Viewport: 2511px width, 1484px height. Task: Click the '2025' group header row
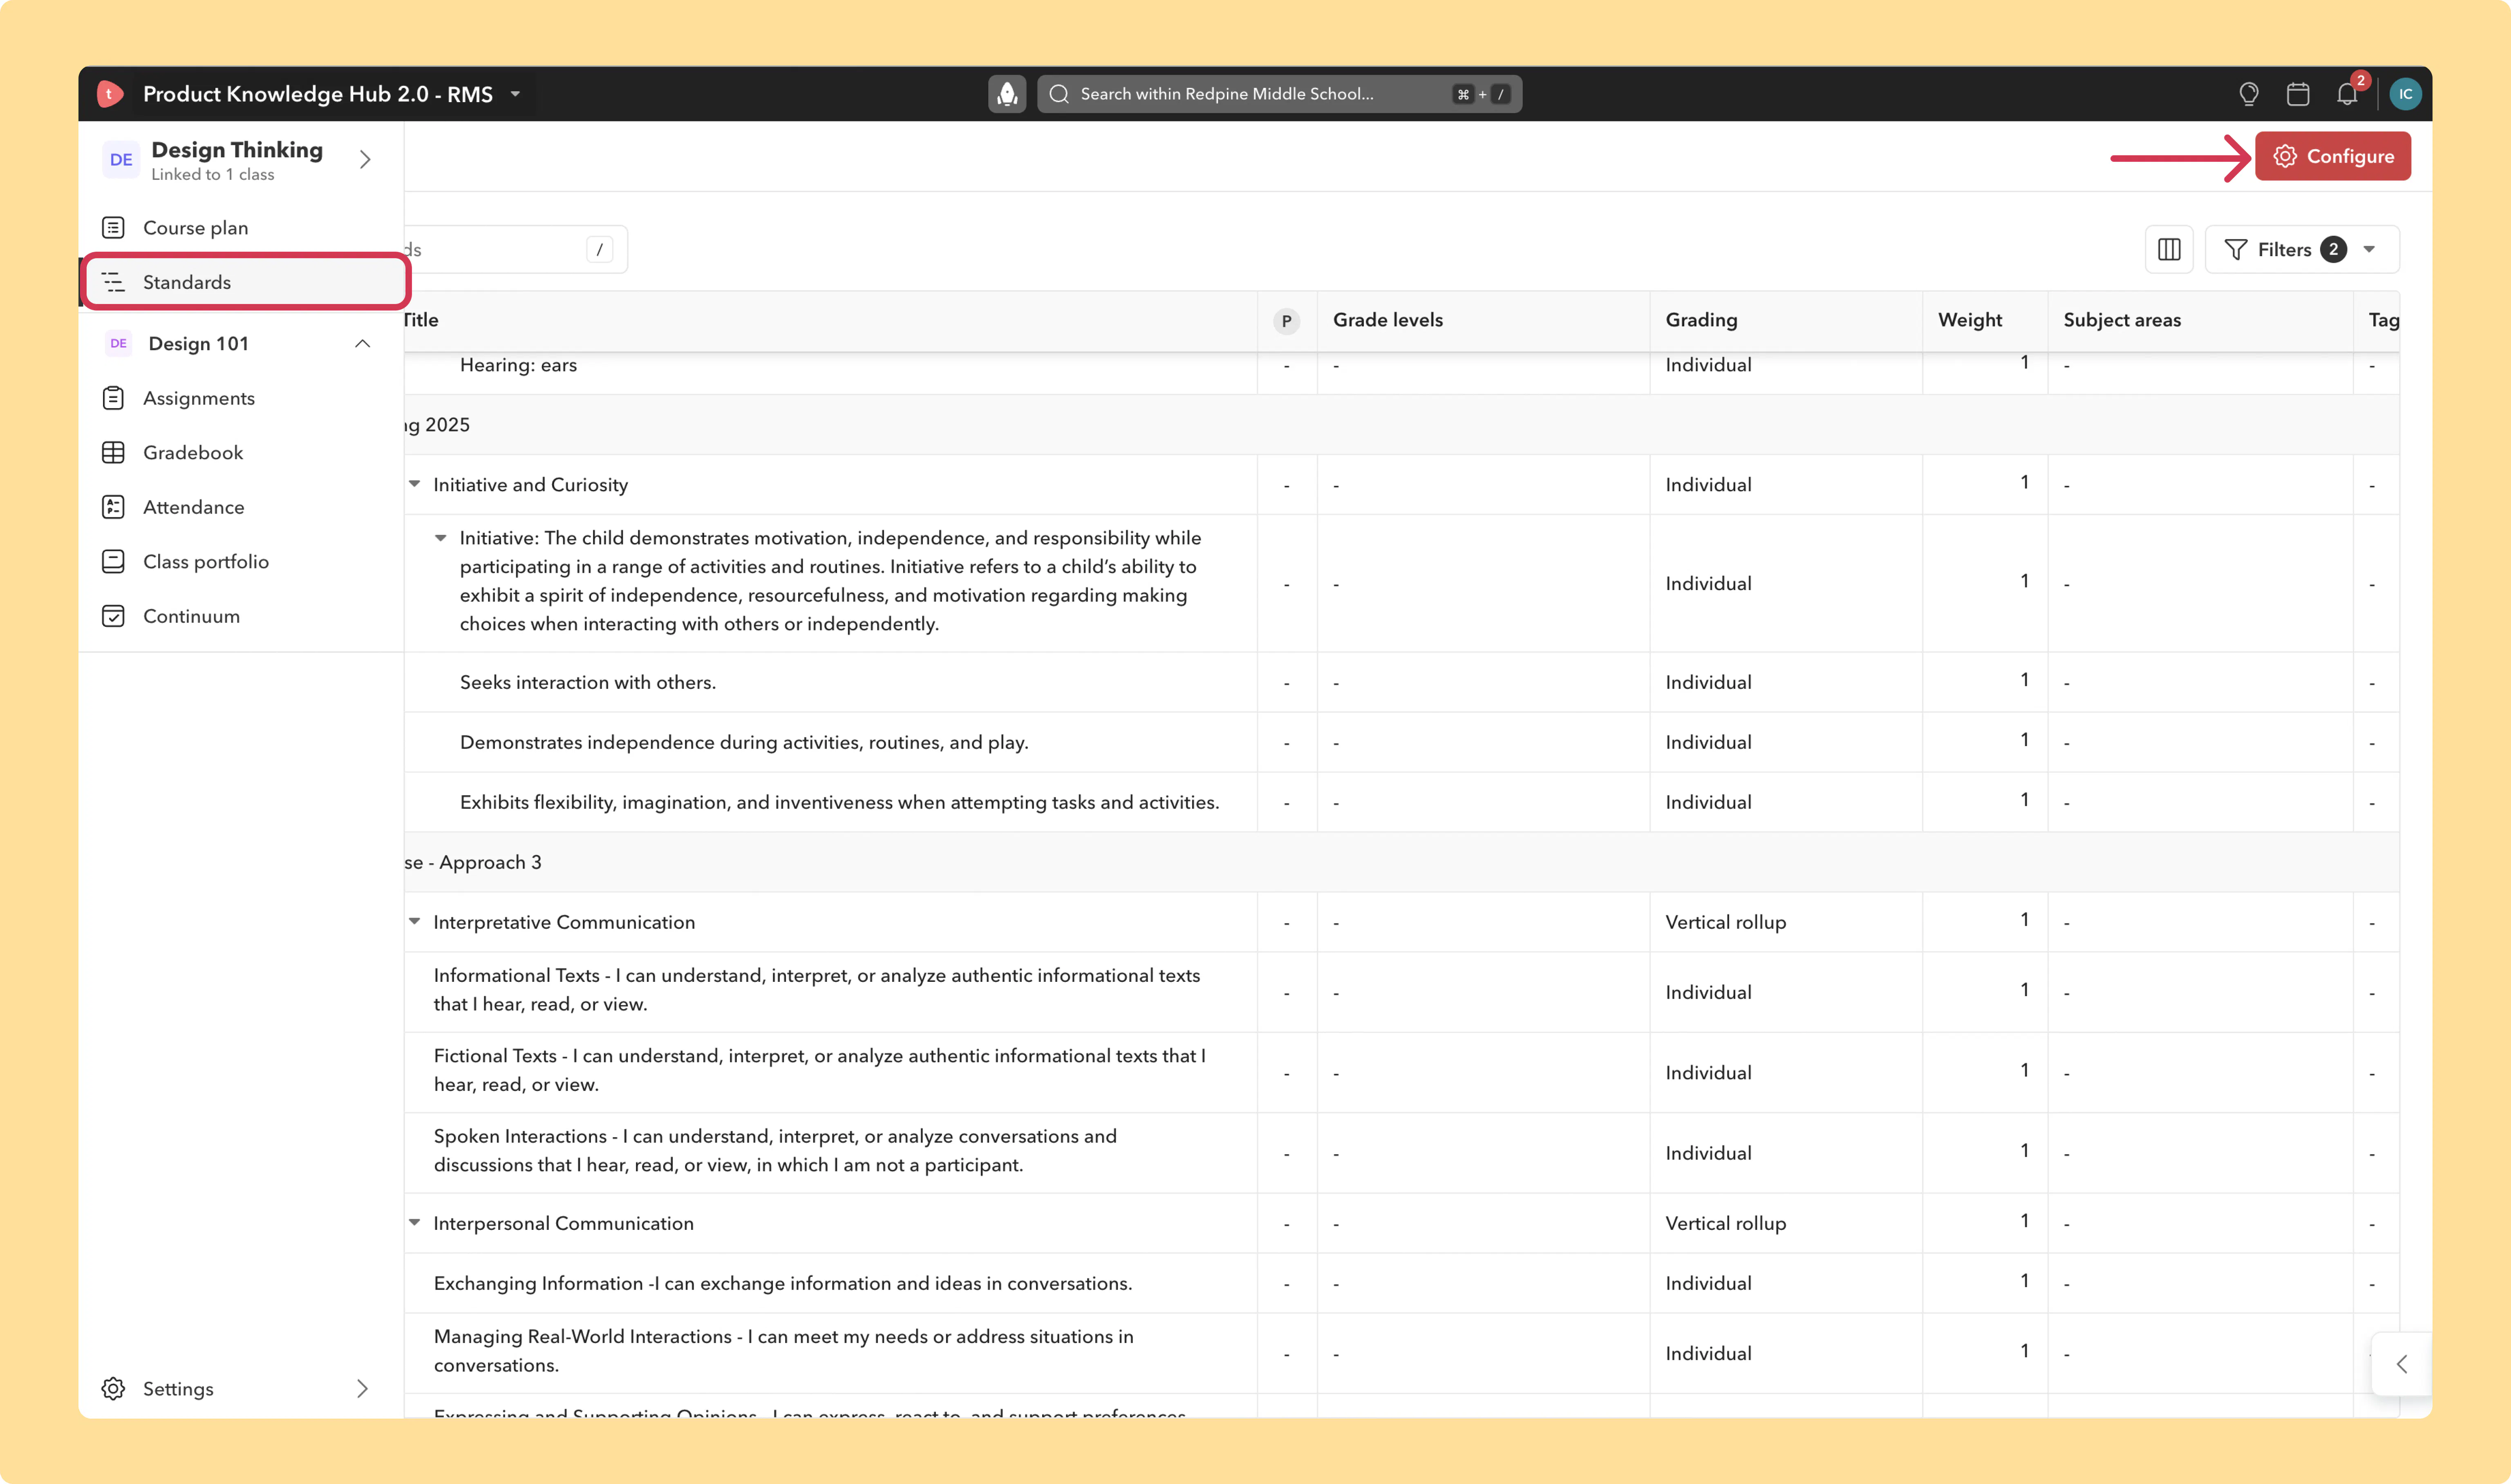click(1401, 425)
